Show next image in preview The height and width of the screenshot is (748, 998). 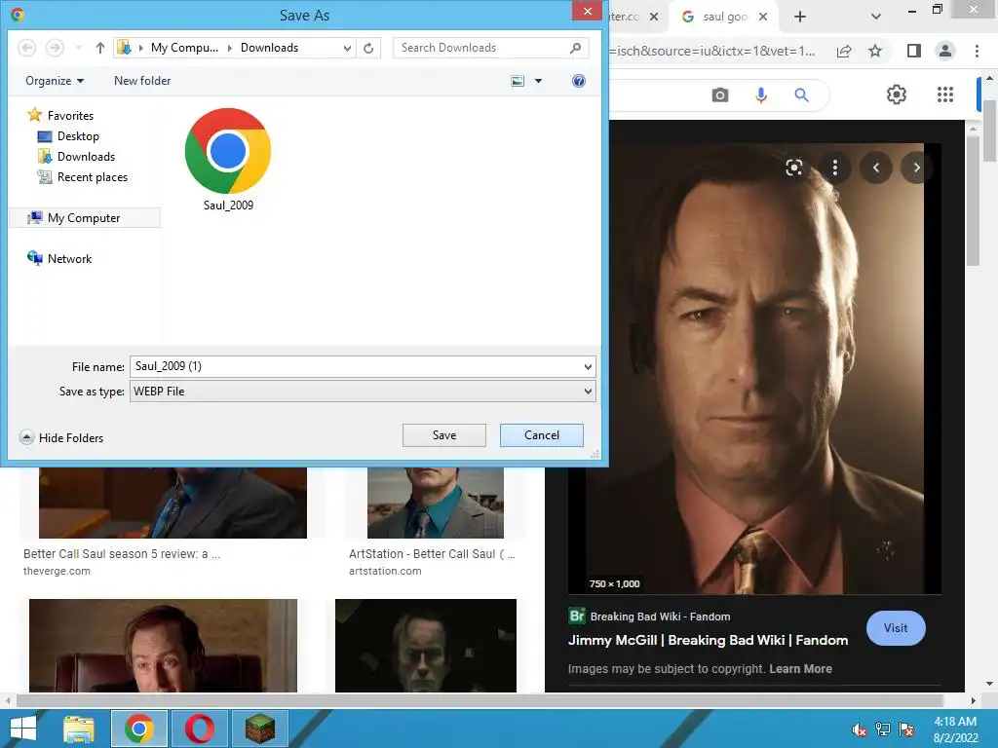pyautogui.click(x=916, y=168)
